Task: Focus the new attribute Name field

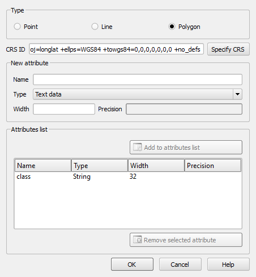Action: click(x=138, y=79)
